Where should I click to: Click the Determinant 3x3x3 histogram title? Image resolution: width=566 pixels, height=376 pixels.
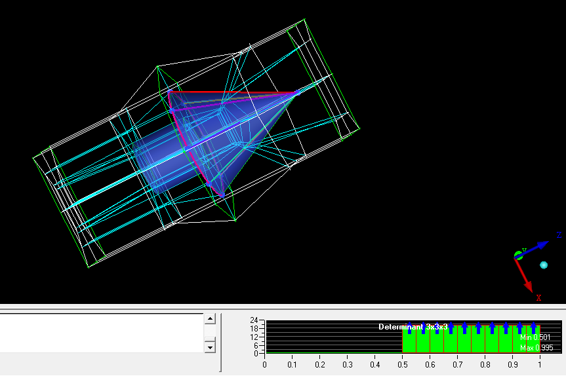tap(413, 326)
